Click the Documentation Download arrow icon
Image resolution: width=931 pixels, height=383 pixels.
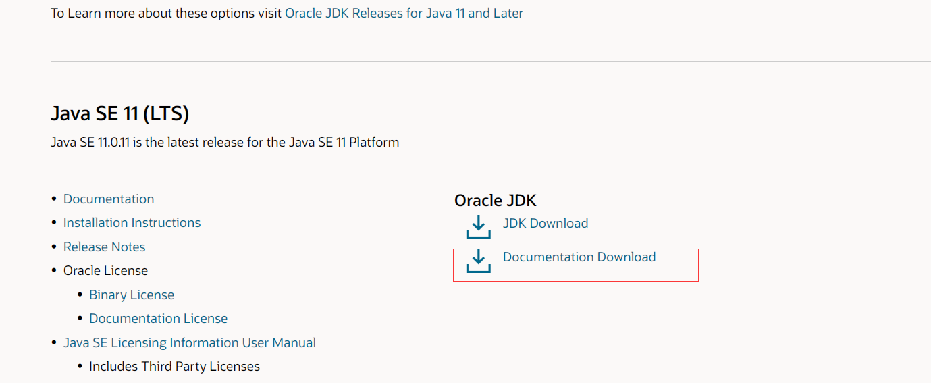pyautogui.click(x=478, y=261)
